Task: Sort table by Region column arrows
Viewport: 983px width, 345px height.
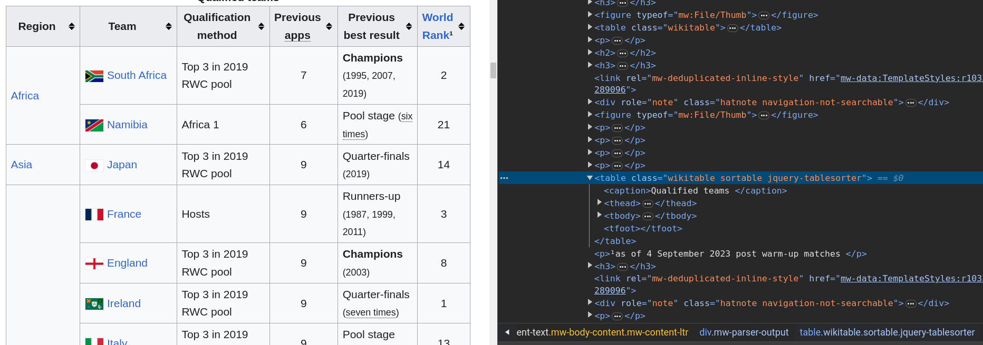Action: click(x=71, y=26)
